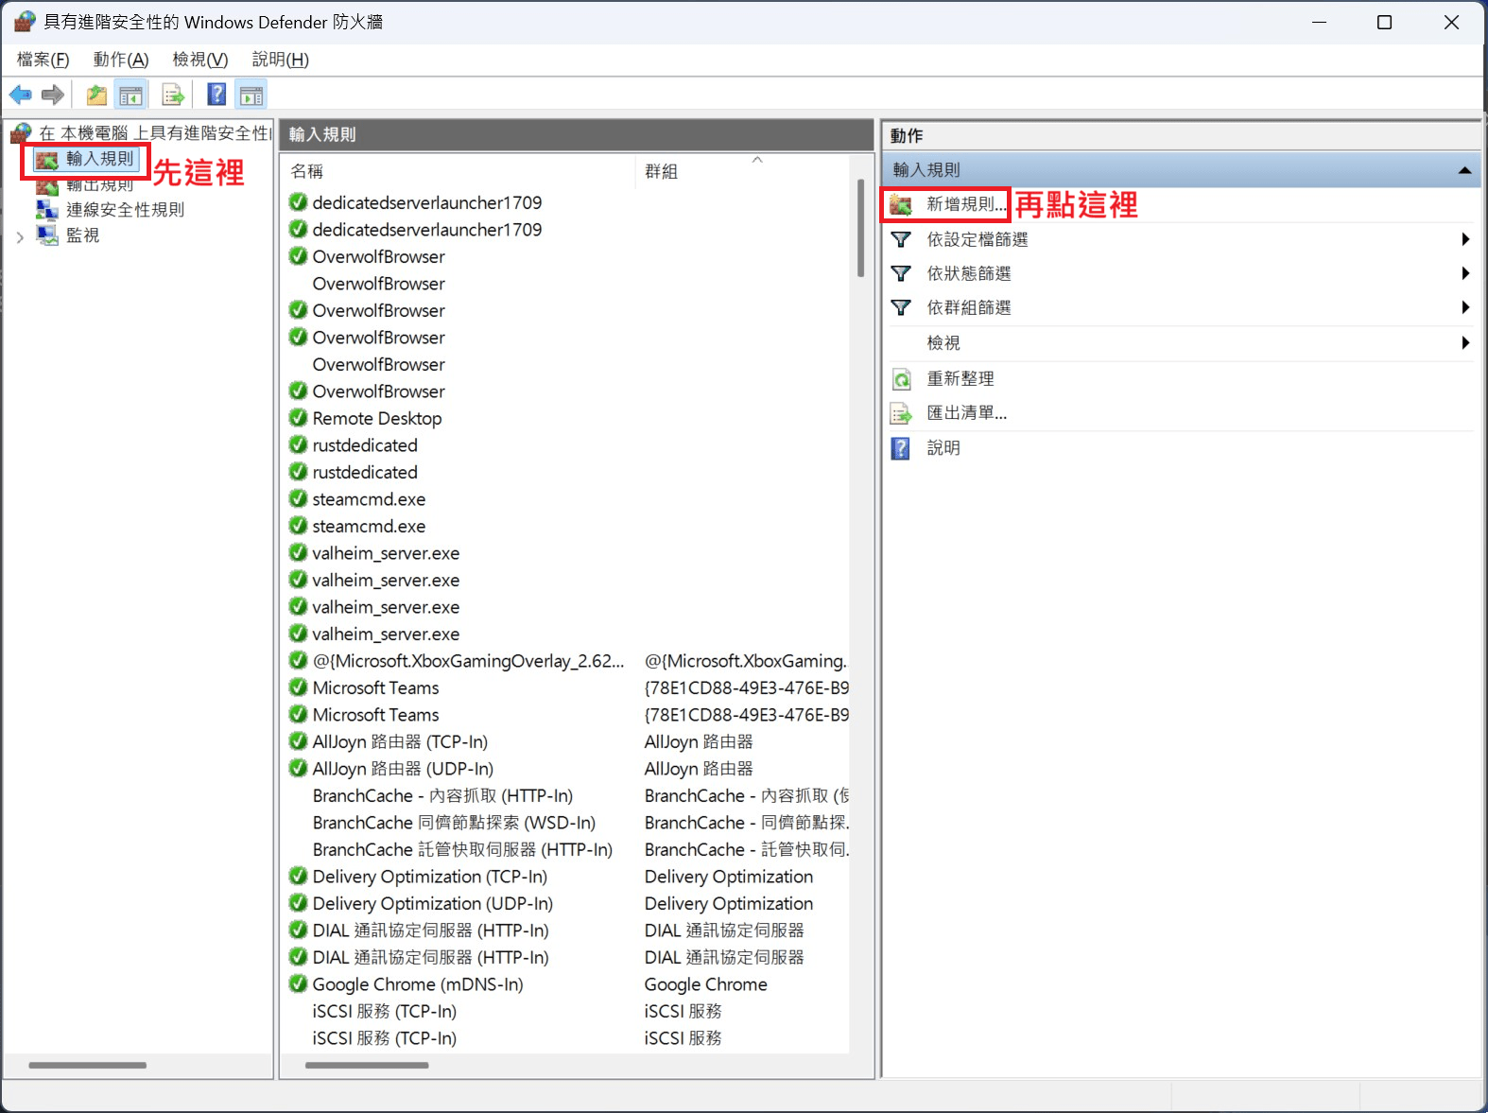Click the export icon beside 匯出清單
The image size is (1488, 1113).
(902, 413)
